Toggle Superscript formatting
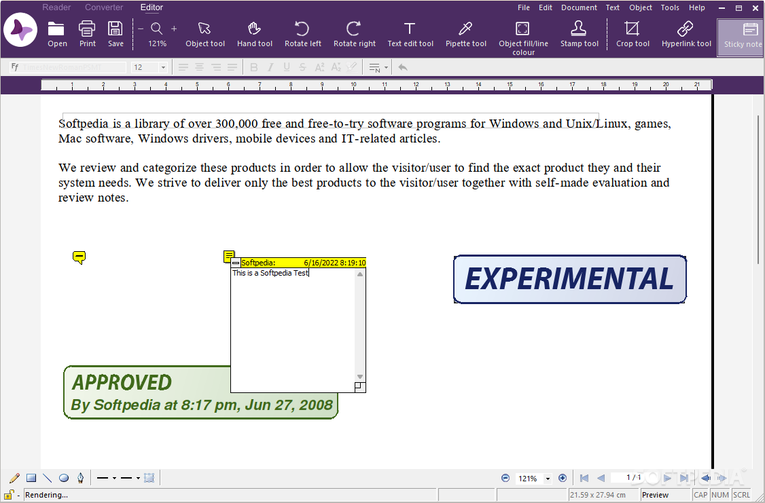 point(319,67)
